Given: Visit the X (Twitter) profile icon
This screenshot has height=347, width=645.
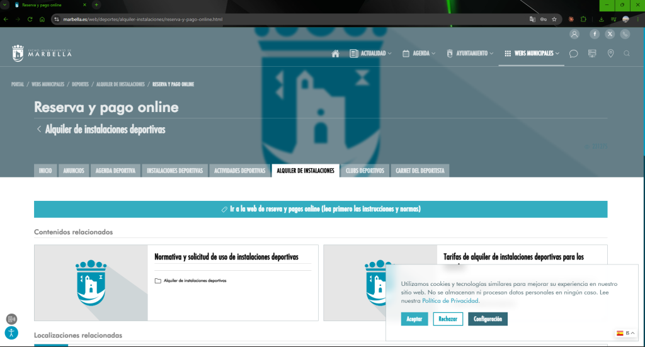Looking at the screenshot, I should pyautogui.click(x=610, y=34).
